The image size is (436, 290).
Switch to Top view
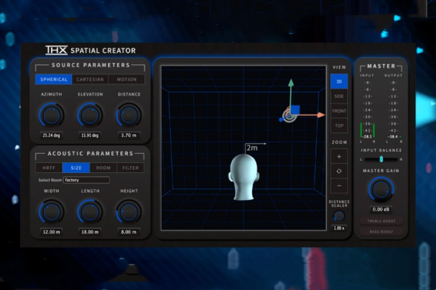[339, 126]
